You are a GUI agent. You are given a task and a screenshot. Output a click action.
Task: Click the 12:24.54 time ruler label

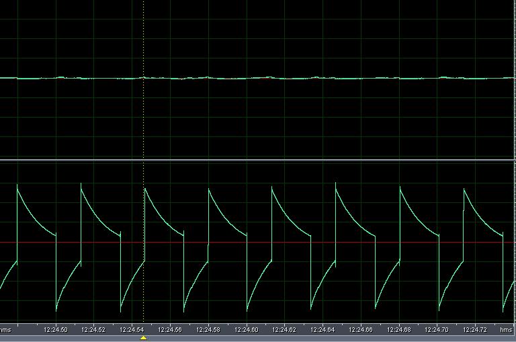(132, 329)
